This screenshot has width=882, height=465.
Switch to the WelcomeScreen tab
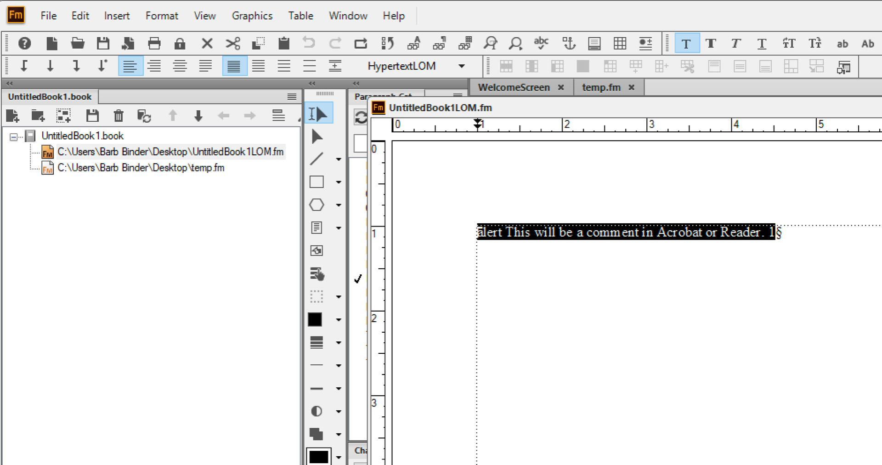click(514, 87)
